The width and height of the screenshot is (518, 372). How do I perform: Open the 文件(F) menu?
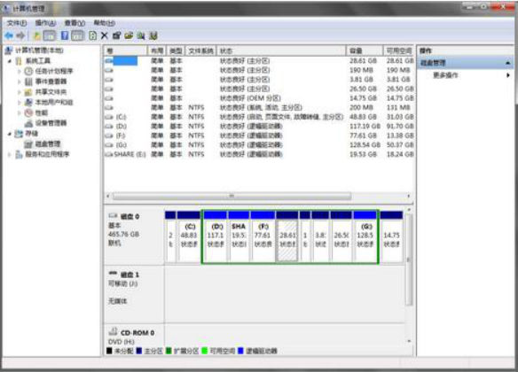(17, 23)
